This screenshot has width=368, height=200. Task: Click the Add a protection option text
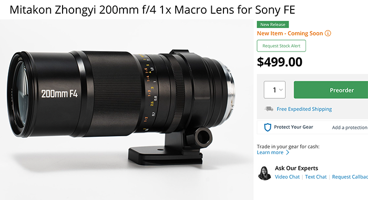[350, 127]
